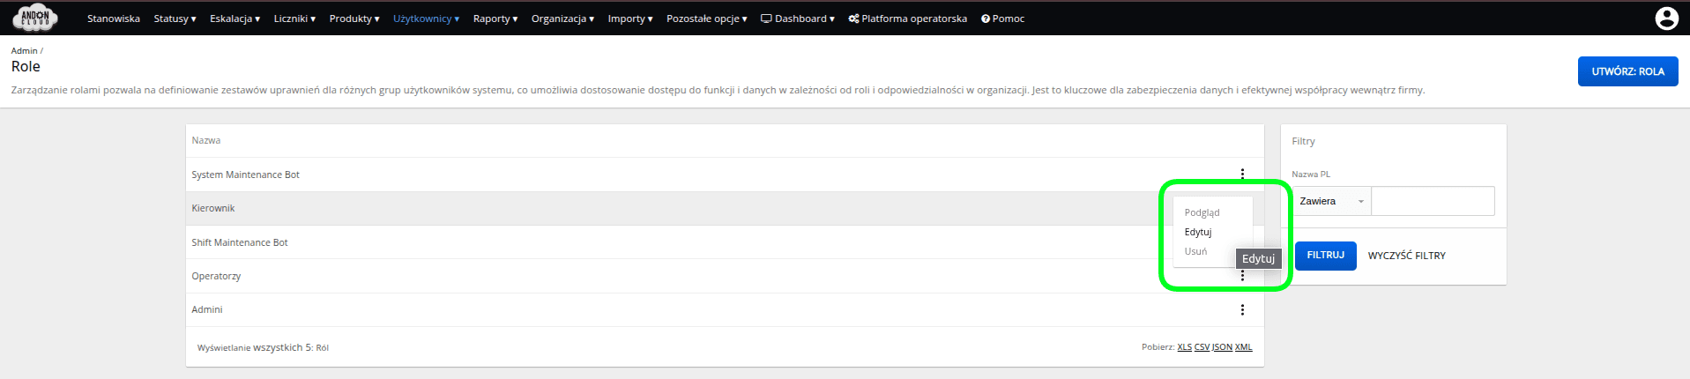Expand the Produkty menu
1690x379 pixels.
coord(354,19)
